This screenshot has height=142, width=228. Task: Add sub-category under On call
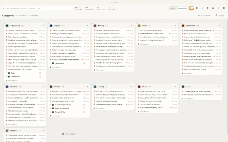[144, 111]
